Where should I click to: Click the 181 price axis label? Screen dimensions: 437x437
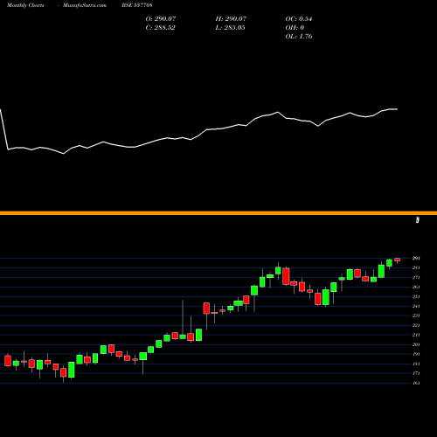(416, 364)
